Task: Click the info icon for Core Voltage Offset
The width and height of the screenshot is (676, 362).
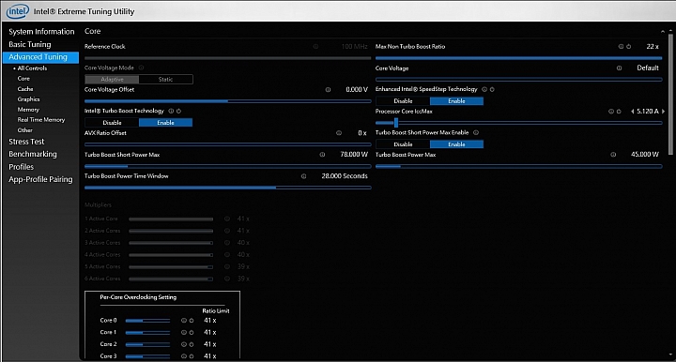Action: (x=328, y=89)
